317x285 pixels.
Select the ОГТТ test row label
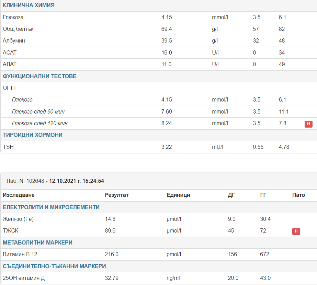pos(10,88)
